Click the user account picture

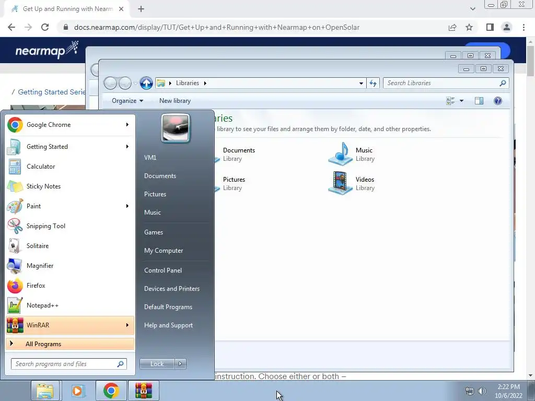[176, 128]
